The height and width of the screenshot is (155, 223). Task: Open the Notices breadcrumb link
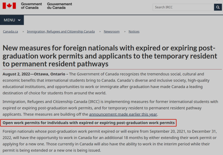click(x=134, y=32)
